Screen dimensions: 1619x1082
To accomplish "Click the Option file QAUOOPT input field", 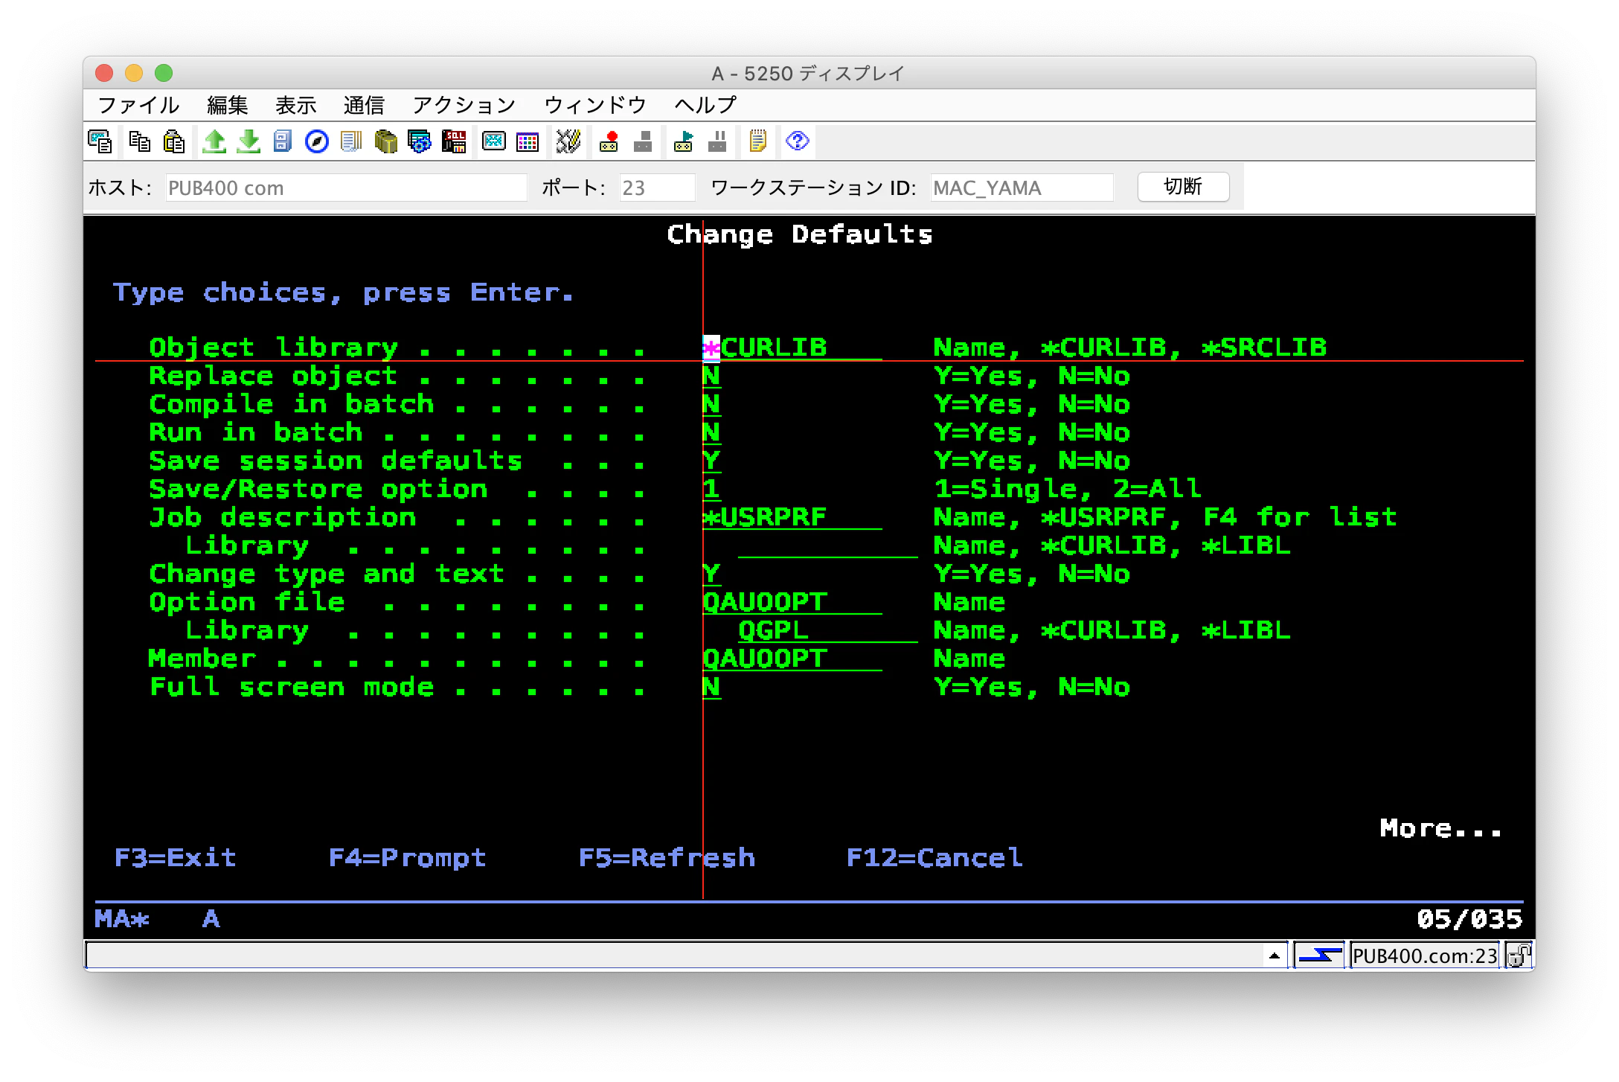I will click(791, 603).
